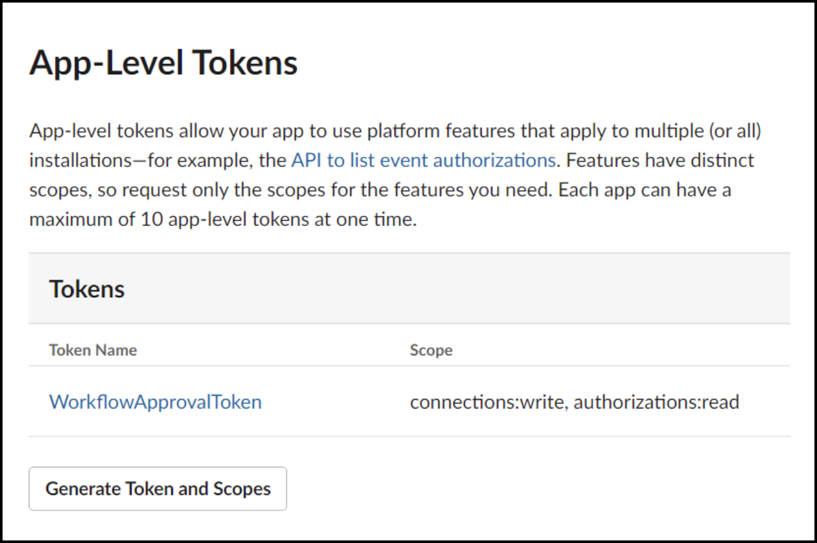
Task: Click the 'Features have distinct' text
Action: 659,160
